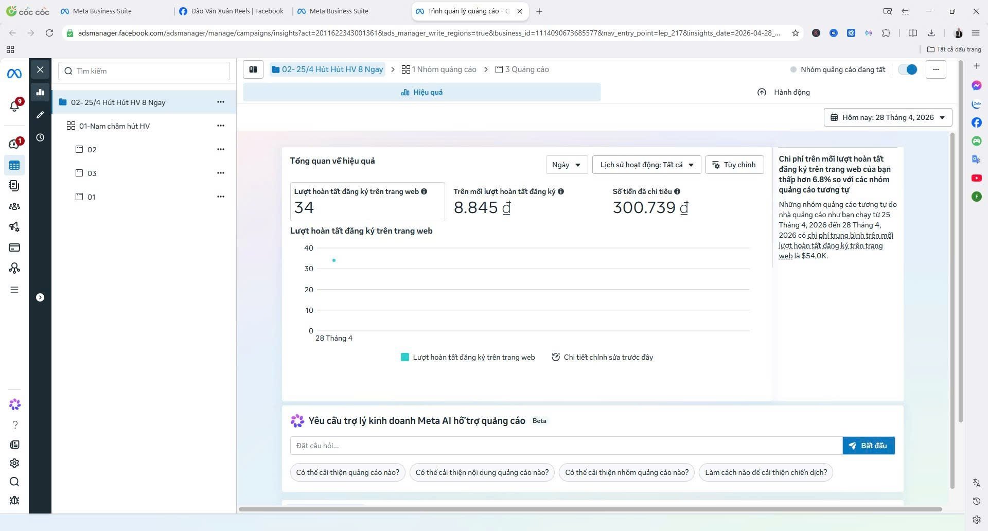Bookmark this page with star icon

(x=795, y=33)
